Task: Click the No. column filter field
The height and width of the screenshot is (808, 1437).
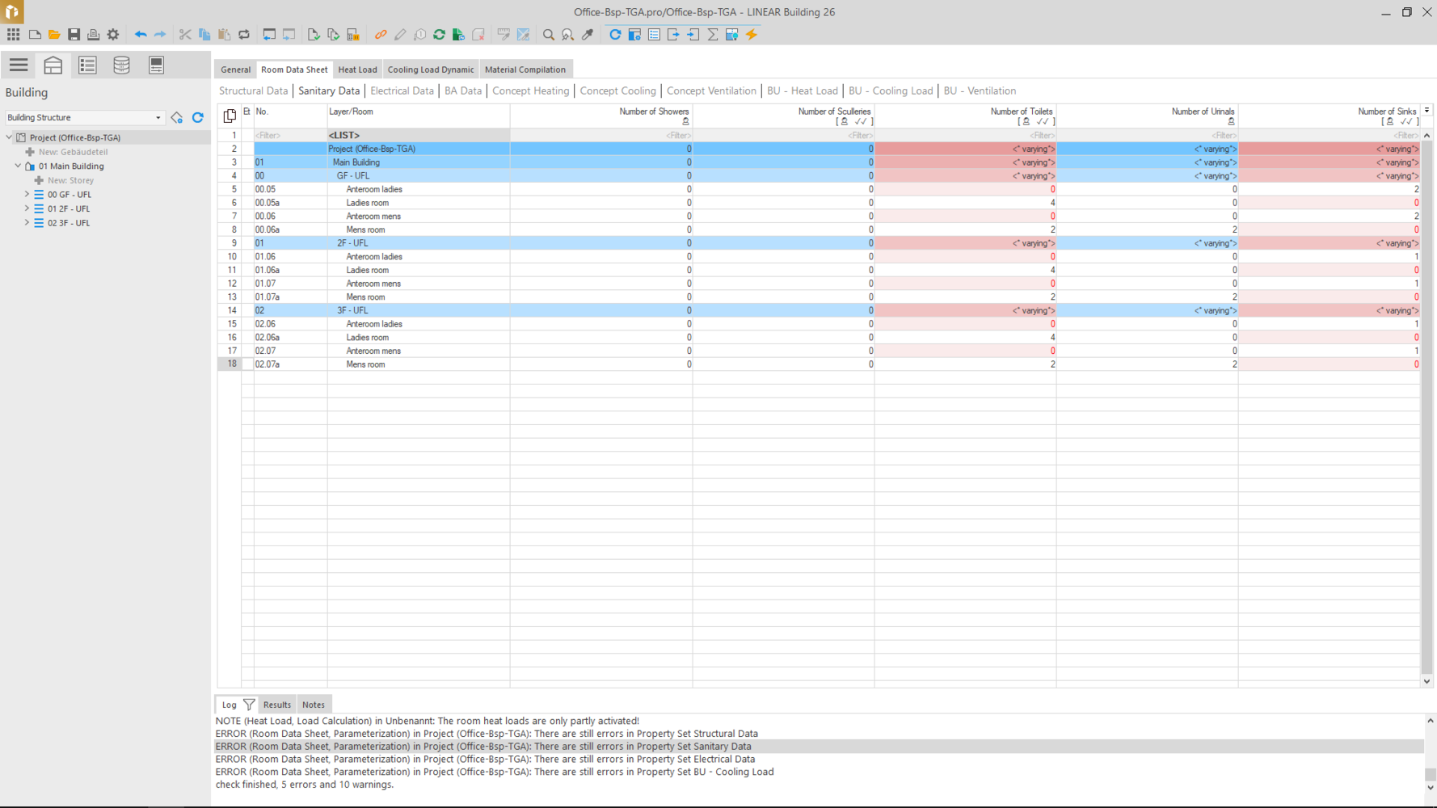Action: pyautogui.click(x=289, y=136)
